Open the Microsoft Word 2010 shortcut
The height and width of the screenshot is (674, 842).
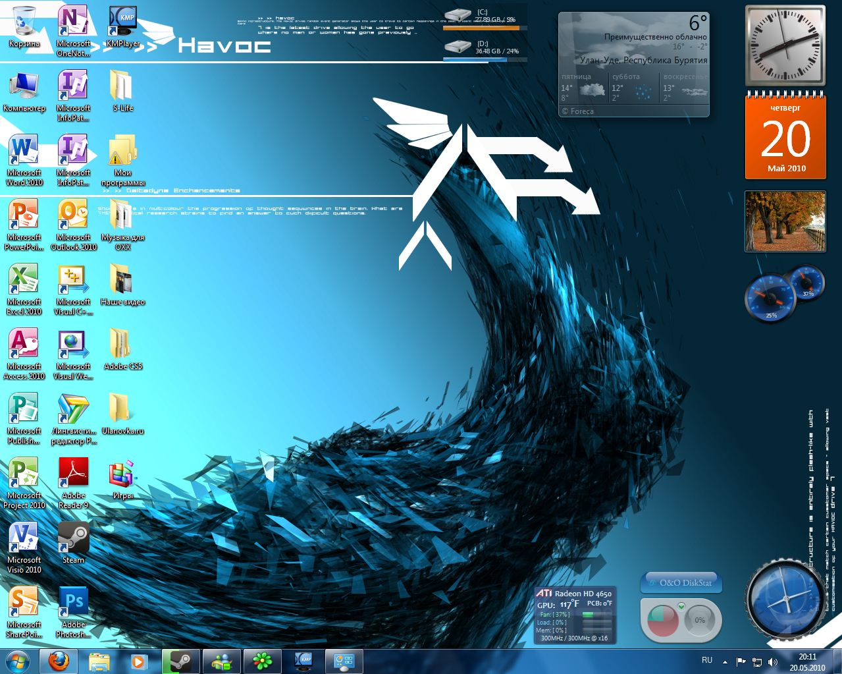24,152
